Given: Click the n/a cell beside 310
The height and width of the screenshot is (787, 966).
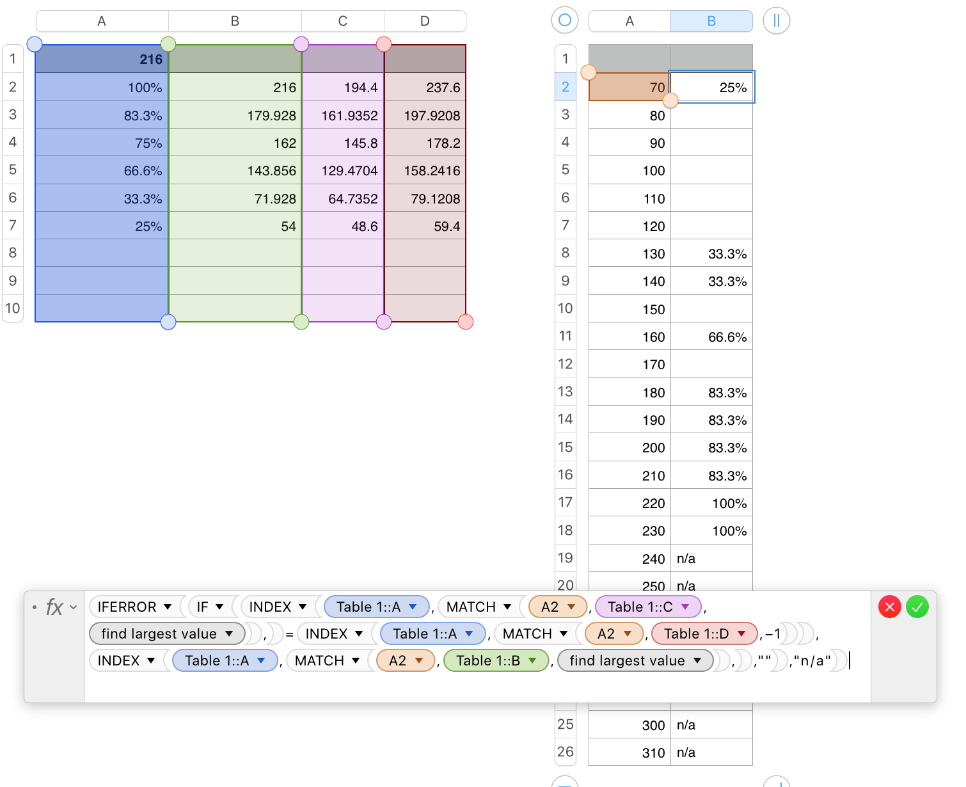Looking at the screenshot, I should pyautogui.click(x=711, y=752).
